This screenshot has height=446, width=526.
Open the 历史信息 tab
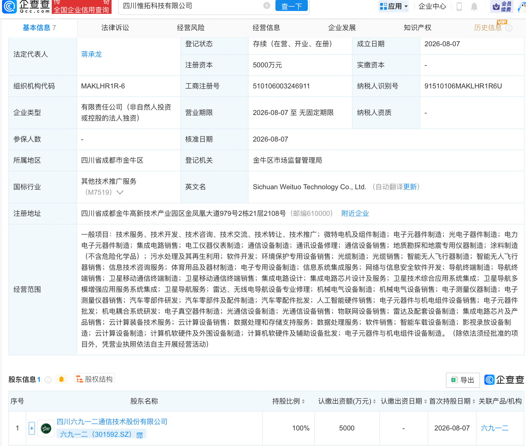(488, 28)
